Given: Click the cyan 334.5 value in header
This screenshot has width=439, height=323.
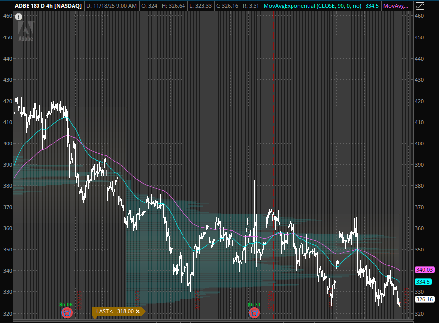Looking at the screenshot, I should (x=372, y=6).
